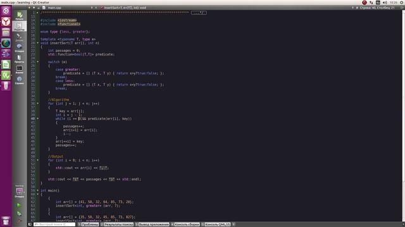The width and height of the screenshot is (405, 227).
Task: Open the system power gear menu
Action: (402, 3)
